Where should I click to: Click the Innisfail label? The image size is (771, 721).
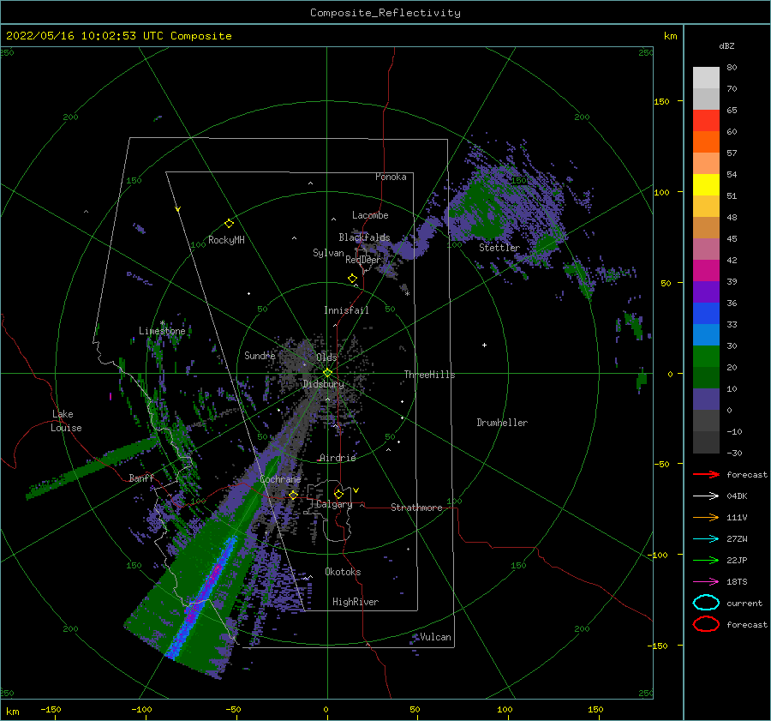[346, 310]
